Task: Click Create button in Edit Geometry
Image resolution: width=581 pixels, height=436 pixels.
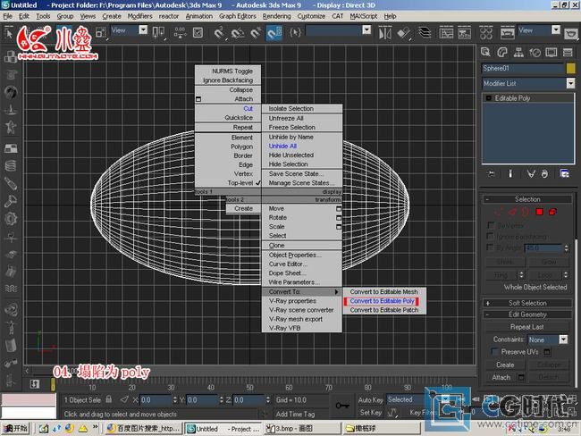Action: click(x=505, y=365)
